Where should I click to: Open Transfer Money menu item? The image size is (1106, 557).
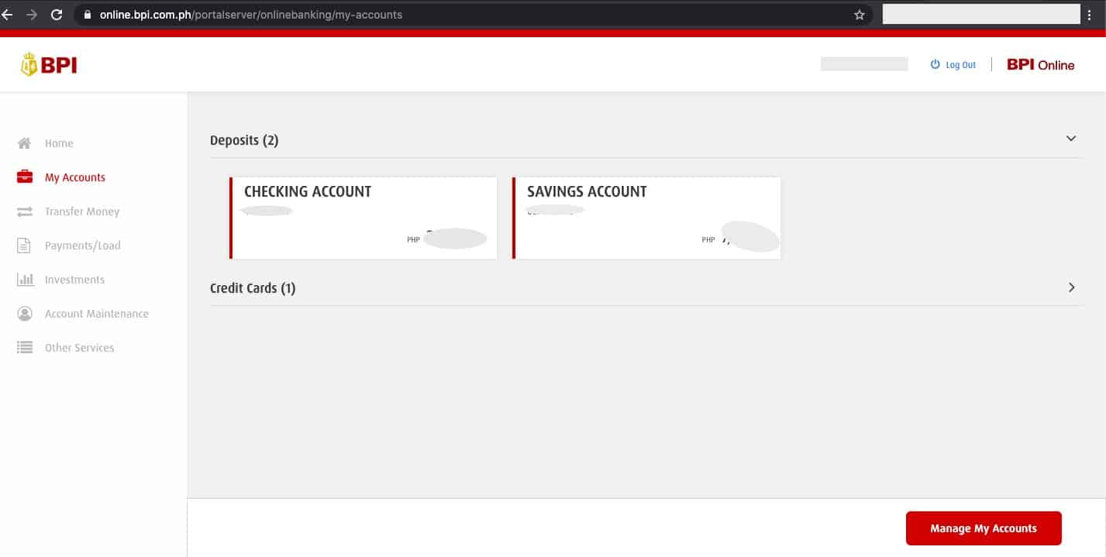point(81,211)
